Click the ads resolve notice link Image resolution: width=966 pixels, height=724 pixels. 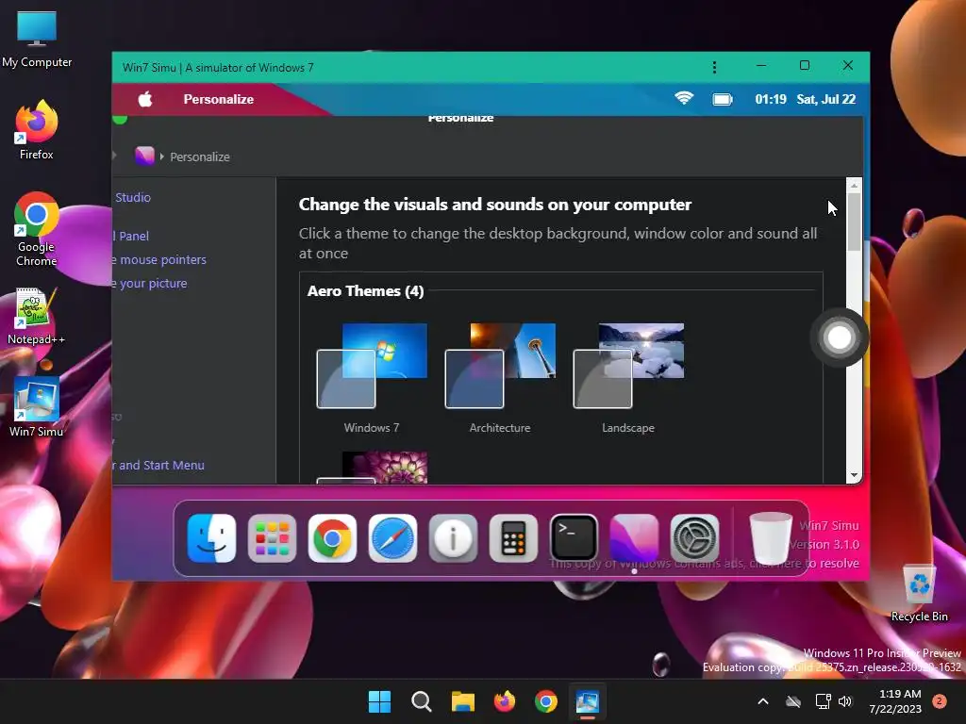[704, 564]
